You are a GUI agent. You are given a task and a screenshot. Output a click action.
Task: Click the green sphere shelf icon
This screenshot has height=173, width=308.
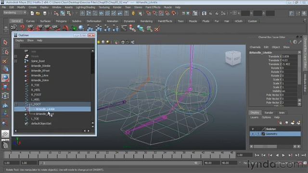(74, 28)
